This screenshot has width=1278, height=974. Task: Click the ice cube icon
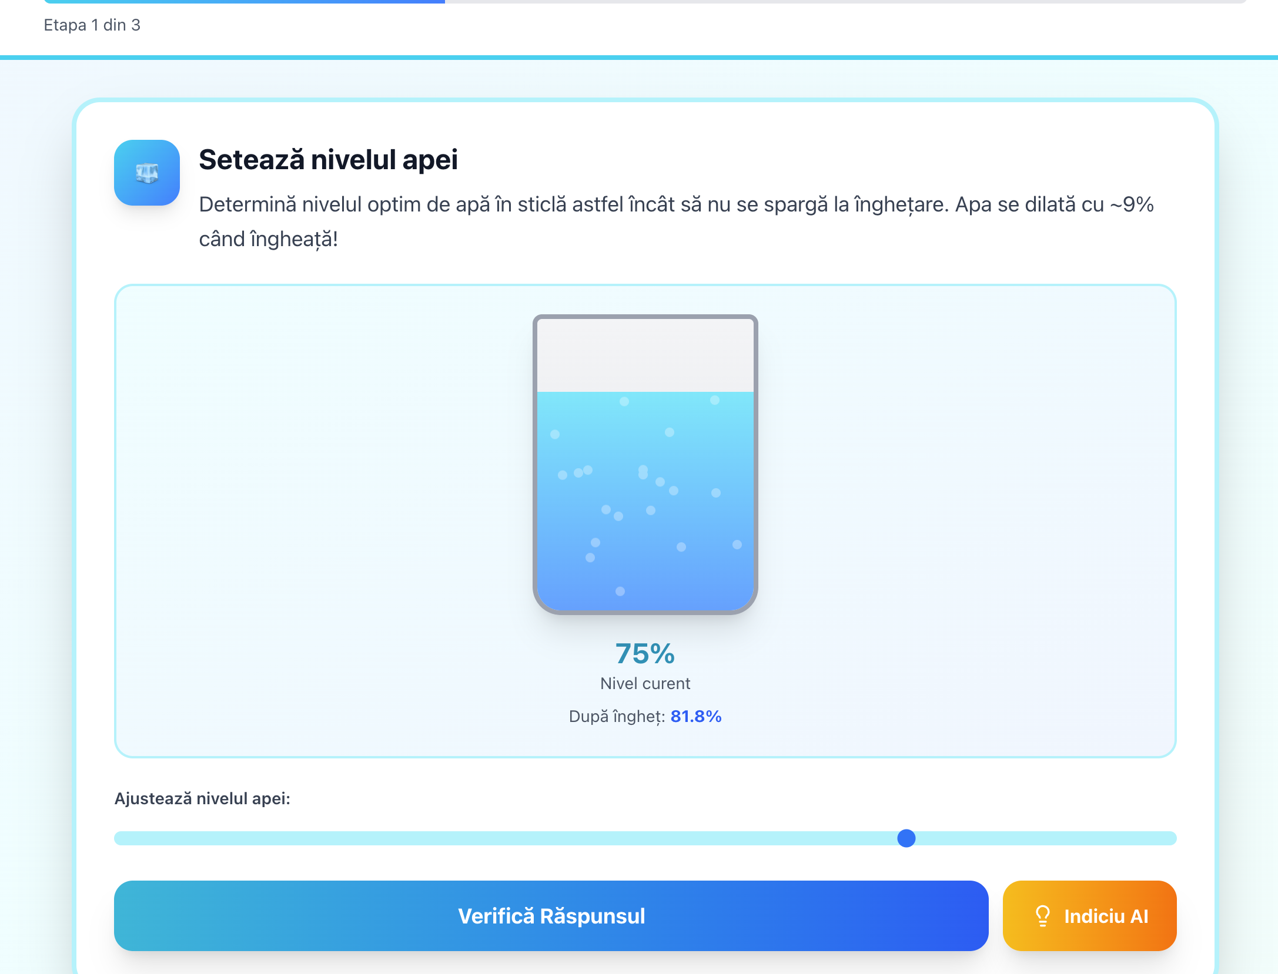tap(147, 173)
